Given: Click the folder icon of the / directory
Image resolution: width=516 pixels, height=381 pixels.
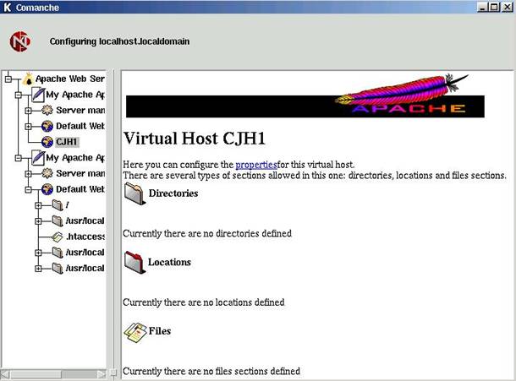Looking at the screenshot, I should tap(58, 205).
